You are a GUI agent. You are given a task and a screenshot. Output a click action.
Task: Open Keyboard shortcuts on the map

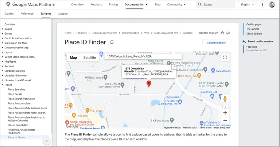[172, 128]
